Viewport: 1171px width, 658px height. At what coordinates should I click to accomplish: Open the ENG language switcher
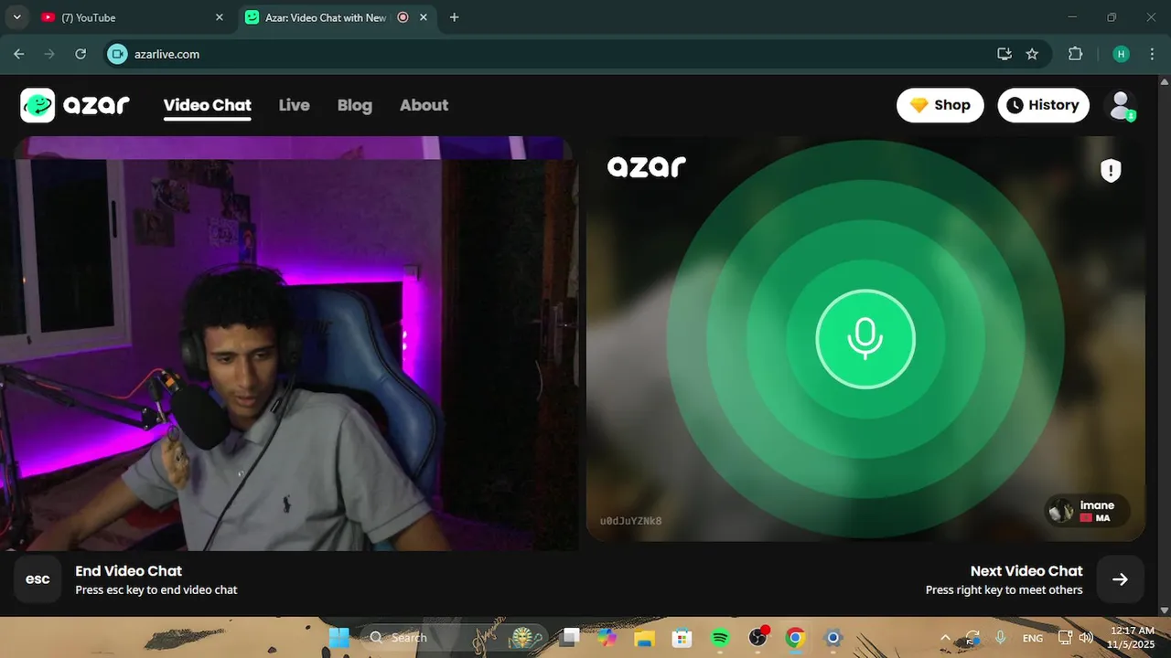(x=1032, y=638)
